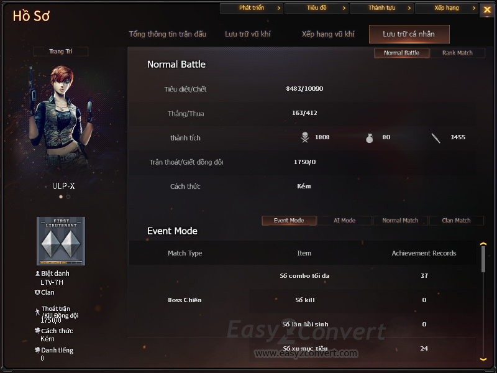
Task: Click the Thoát trận running-man icon
Action: click(37, 312)
